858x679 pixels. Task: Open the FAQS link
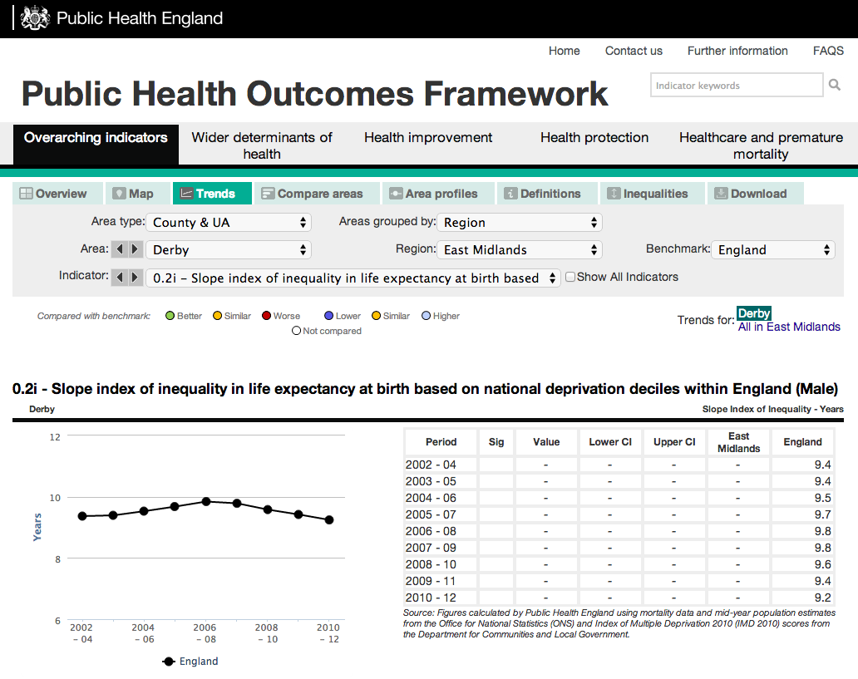828,51
